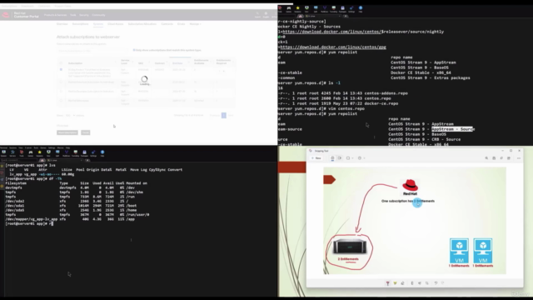Open Settings icon in bottom-left MobaXterm toolbar
533x300 pixels.
[x=93, y=153]
